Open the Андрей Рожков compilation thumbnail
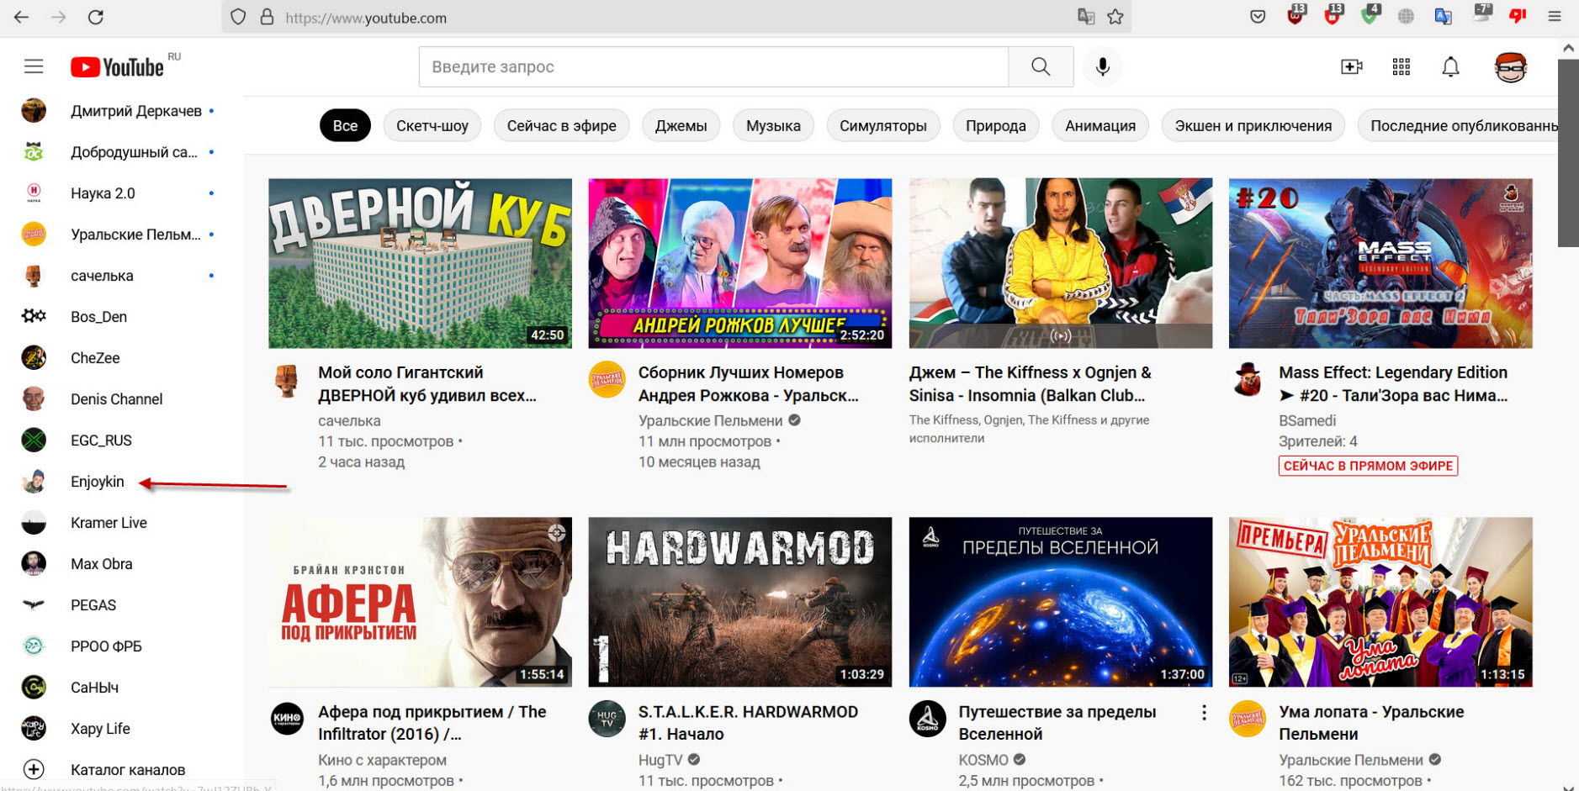 (x=740, y=263)
